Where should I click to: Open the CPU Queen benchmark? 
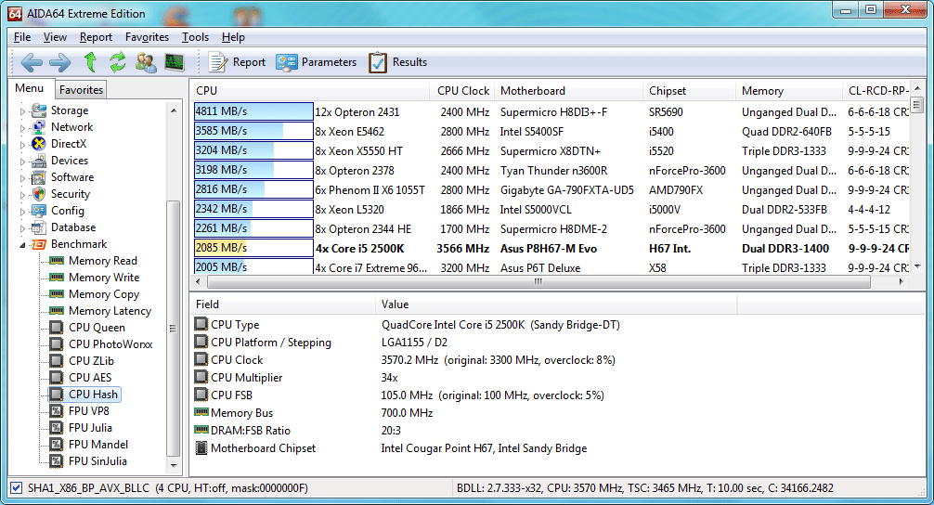pyautogui.click(x=97, y=328)
